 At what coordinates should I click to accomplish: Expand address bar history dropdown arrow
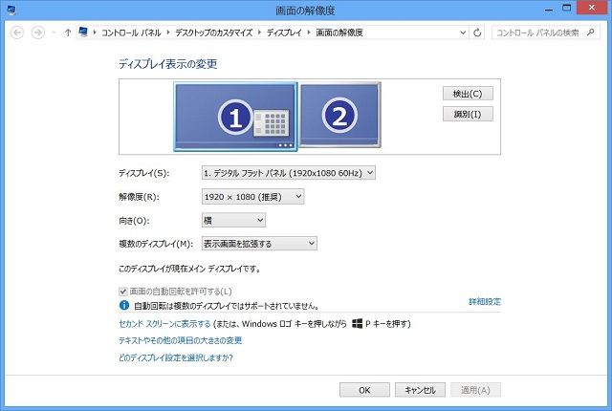[463, 32]
